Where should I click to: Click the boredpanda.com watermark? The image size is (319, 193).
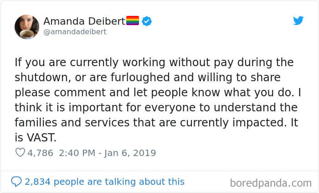(x=271, y=183)
